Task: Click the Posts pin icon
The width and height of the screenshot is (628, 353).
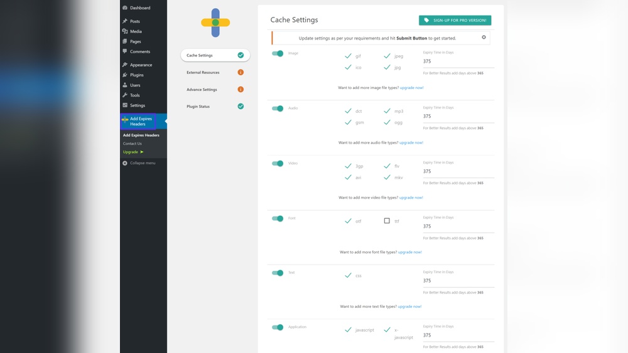Action: pos(125,21)
